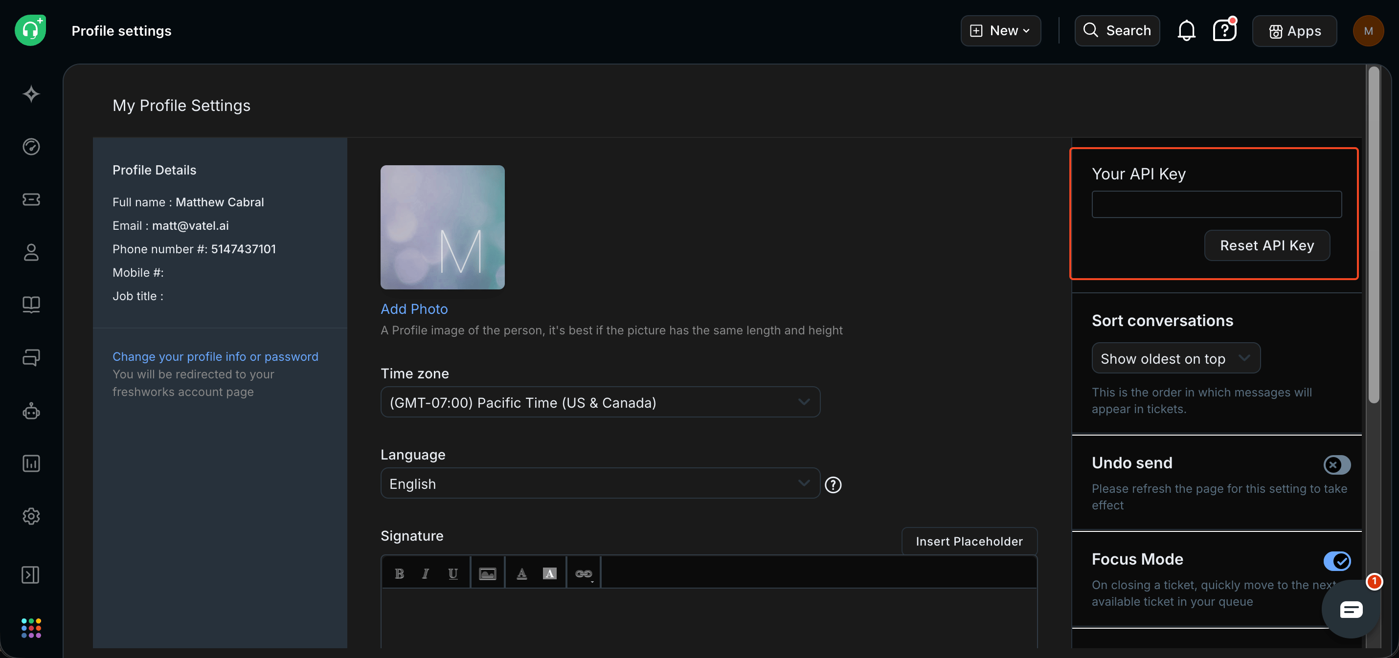Expand the Time zone dropdown
The width and height of the screenshot is (1399, 658).
coord(600,402)
